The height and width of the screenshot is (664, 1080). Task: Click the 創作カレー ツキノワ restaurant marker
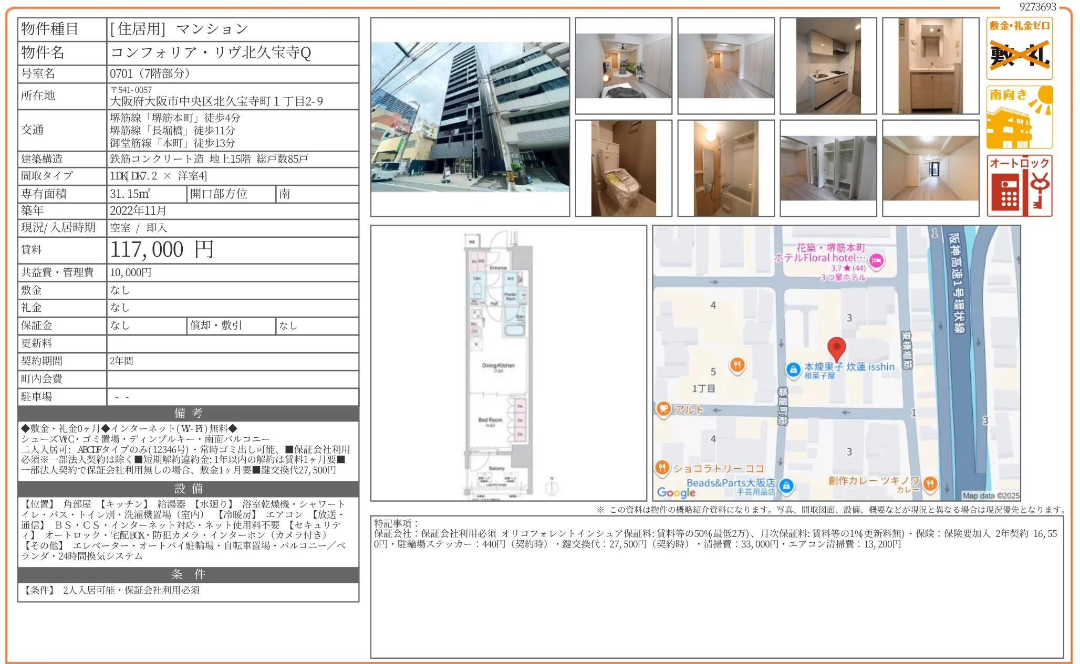click(x=930, y=483)
